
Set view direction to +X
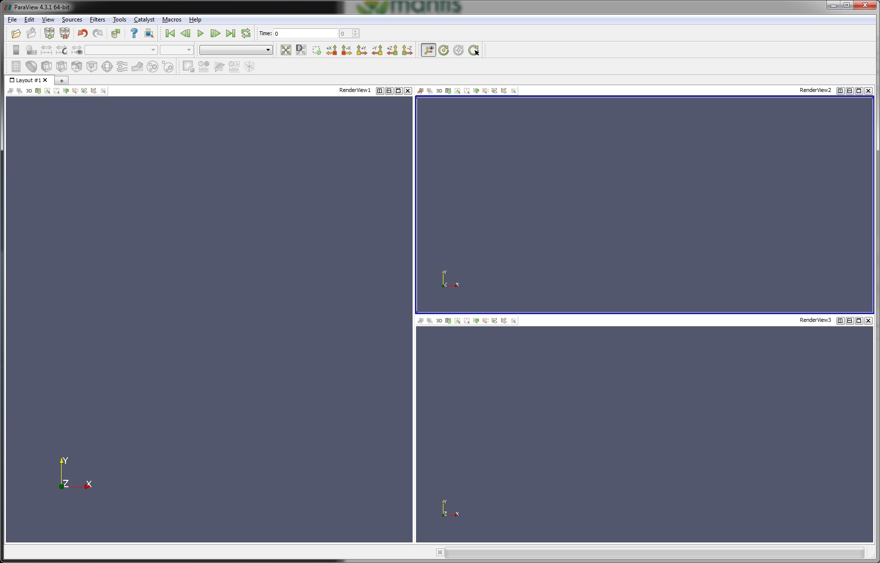331,50
